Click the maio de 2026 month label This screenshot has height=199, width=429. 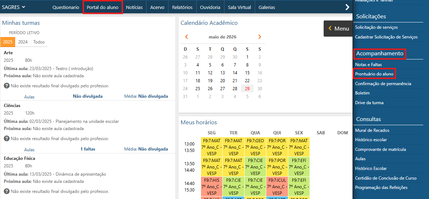[222, 37]
